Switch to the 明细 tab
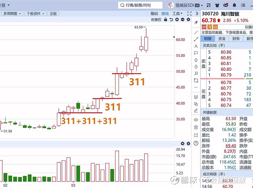 click(208, 38)
